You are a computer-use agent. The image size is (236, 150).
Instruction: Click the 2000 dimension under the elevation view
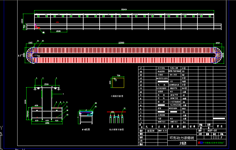tap(58, 31)
